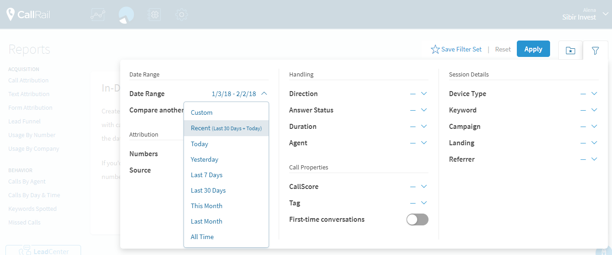Open Call Attribution report in sidebar
Viewport: 612px width, 255px height.
pyautogui.click(x=28, y=81)
